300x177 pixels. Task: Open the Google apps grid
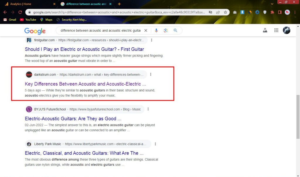click(276, 30)
